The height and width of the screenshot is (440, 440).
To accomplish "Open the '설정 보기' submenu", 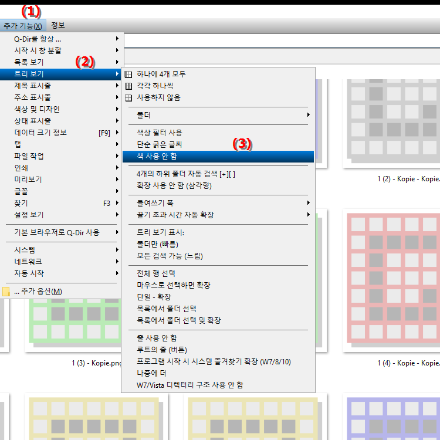I will [60, 215].
